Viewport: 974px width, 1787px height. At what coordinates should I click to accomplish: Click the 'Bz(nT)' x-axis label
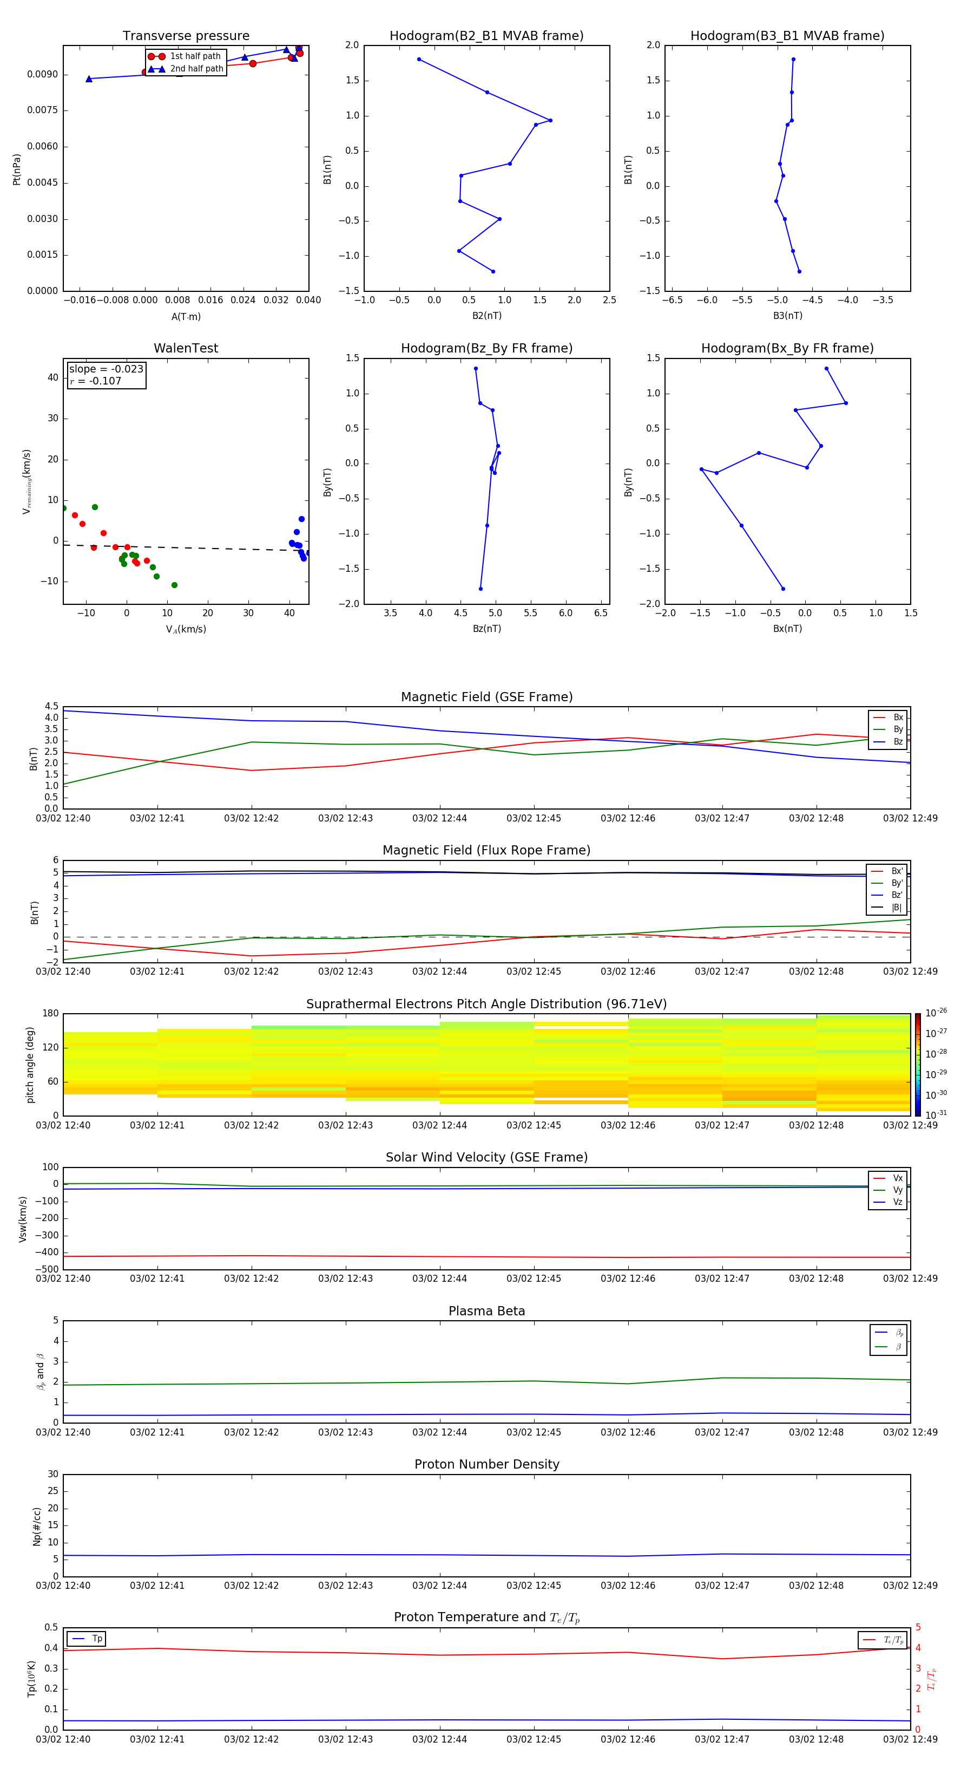point(486,629)
